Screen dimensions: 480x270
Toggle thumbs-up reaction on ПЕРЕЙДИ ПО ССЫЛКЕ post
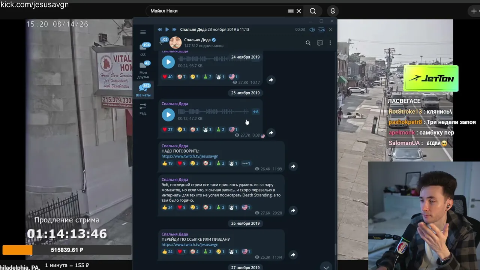click(167, 252)
